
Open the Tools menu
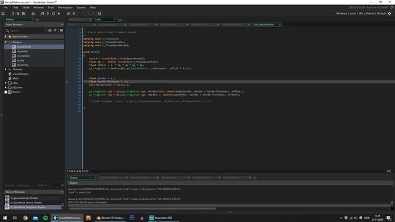tap(51, 7)
